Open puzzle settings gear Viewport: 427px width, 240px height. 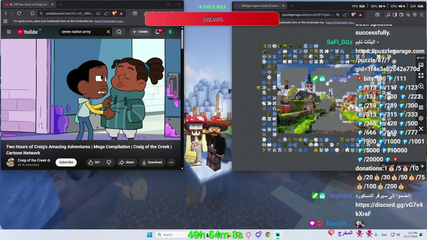[x=421, y=118]
